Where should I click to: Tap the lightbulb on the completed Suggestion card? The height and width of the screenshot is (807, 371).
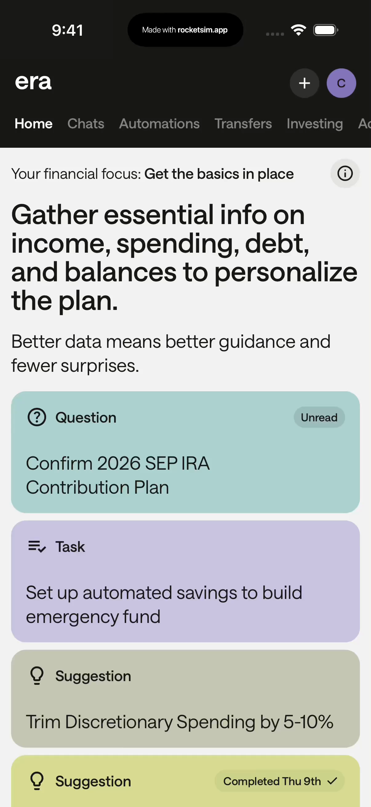(x=37, y=781)
